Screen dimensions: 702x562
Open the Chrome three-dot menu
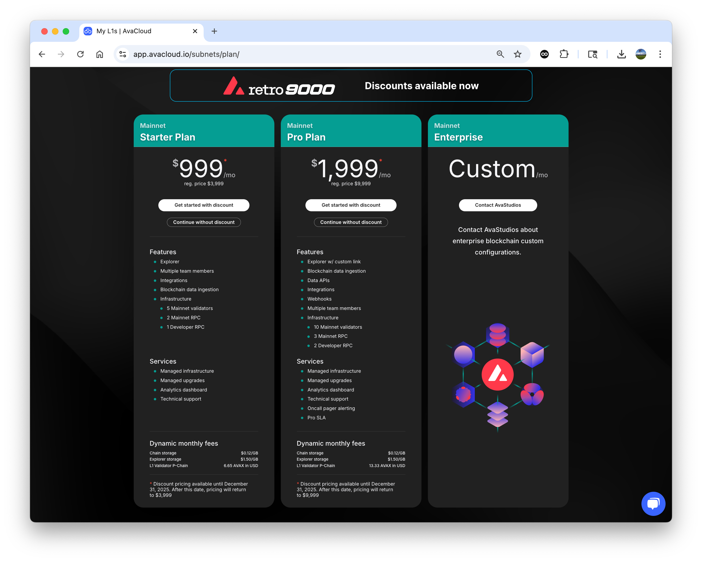click(x=660, y=54)
